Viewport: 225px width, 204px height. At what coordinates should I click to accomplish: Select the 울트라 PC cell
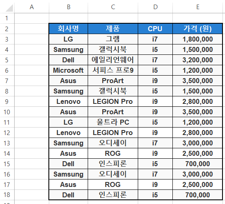113,122
